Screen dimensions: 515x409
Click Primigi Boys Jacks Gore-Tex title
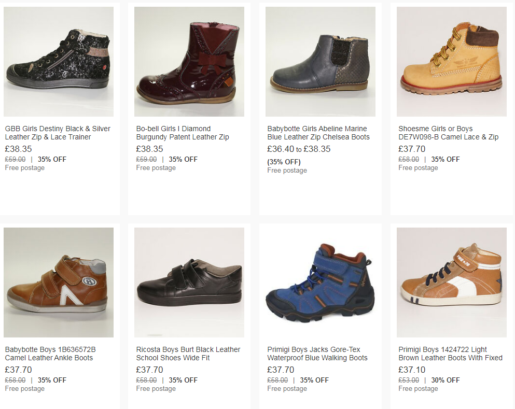(317, 354)
